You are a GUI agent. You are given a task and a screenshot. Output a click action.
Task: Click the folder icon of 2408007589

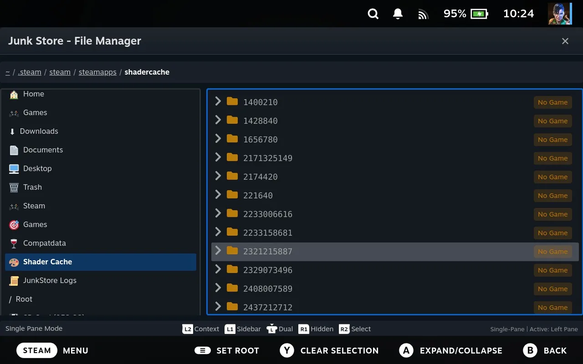232,288
